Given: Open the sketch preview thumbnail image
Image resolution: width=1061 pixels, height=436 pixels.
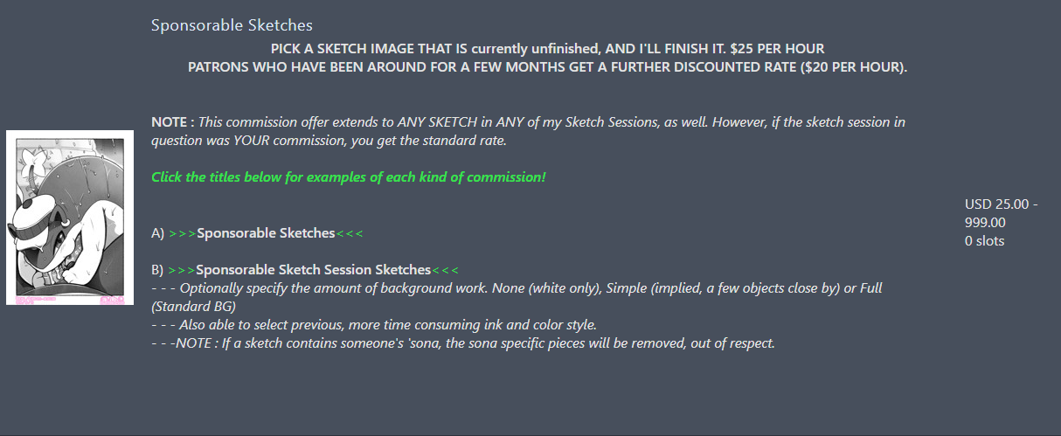Looking at the screenshot, I should [70, 218].
